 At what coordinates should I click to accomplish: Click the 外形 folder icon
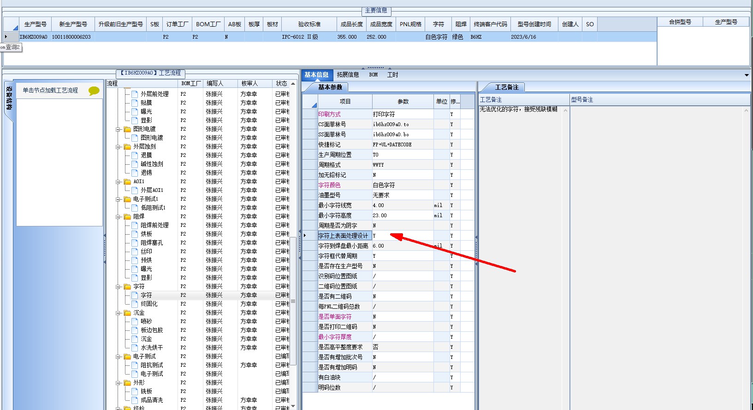pyautogui.click(x=128, y=383)
